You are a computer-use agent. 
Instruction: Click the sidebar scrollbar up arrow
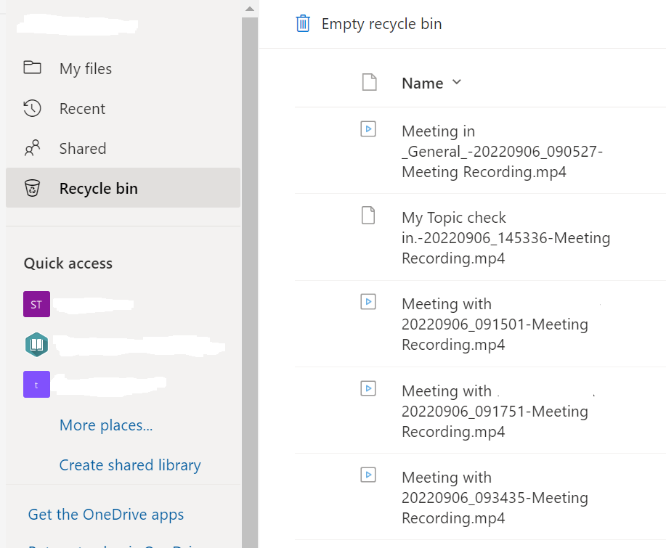[250, 9]
